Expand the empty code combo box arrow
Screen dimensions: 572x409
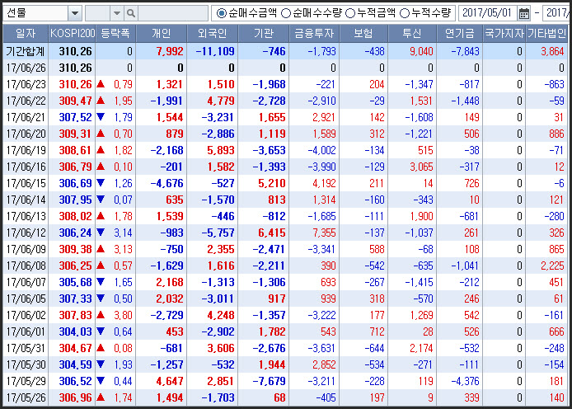[117, 13]
